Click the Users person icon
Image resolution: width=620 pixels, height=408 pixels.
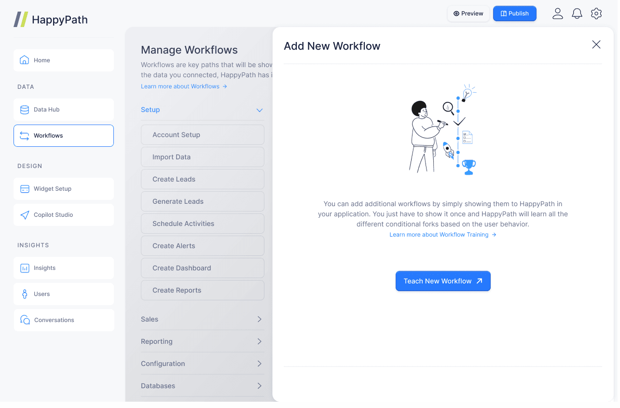[x=25, y=294]
